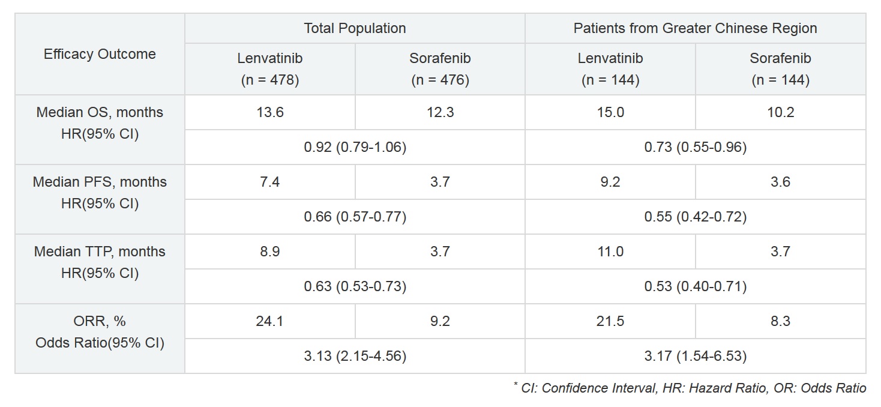The height and width of the screenshot is (407, 881).
Task: Select the Lenvatinib (n = 144) column header
Action: [610, 69]
